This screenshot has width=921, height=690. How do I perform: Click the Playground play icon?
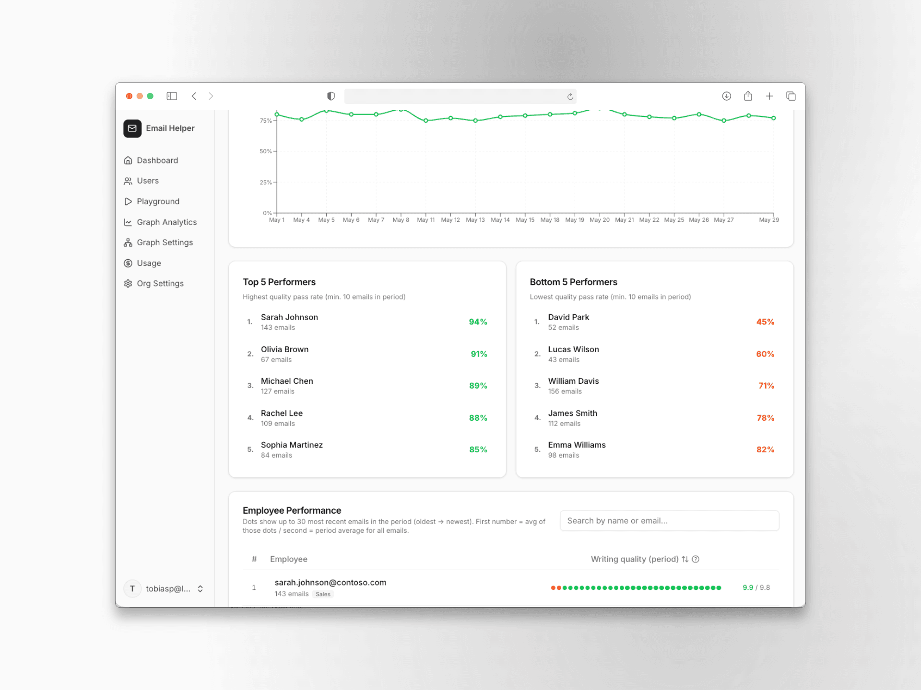click(128, 201)
